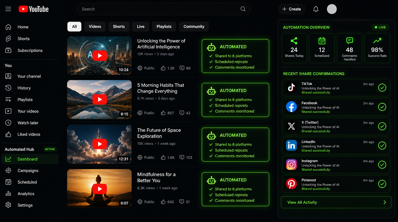This screenshot has height=222, width=398.
Task: Click X (Twitter) row success checkmark
Action: [382, 126]
